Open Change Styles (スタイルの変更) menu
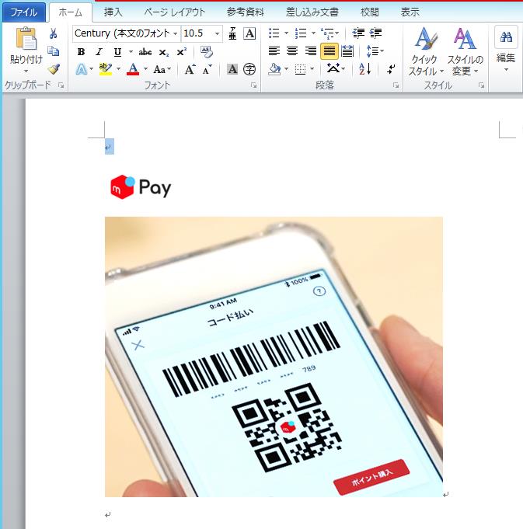 click(465, 51)
